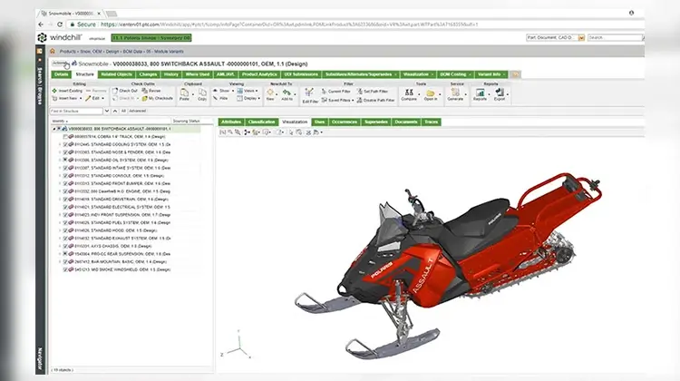Image resolution: width=680 pixels, height=381 pixels.
Task: Toggle checkbox for STANDARD INTAKE SYSTEM
Action: [x=65, y=168]
